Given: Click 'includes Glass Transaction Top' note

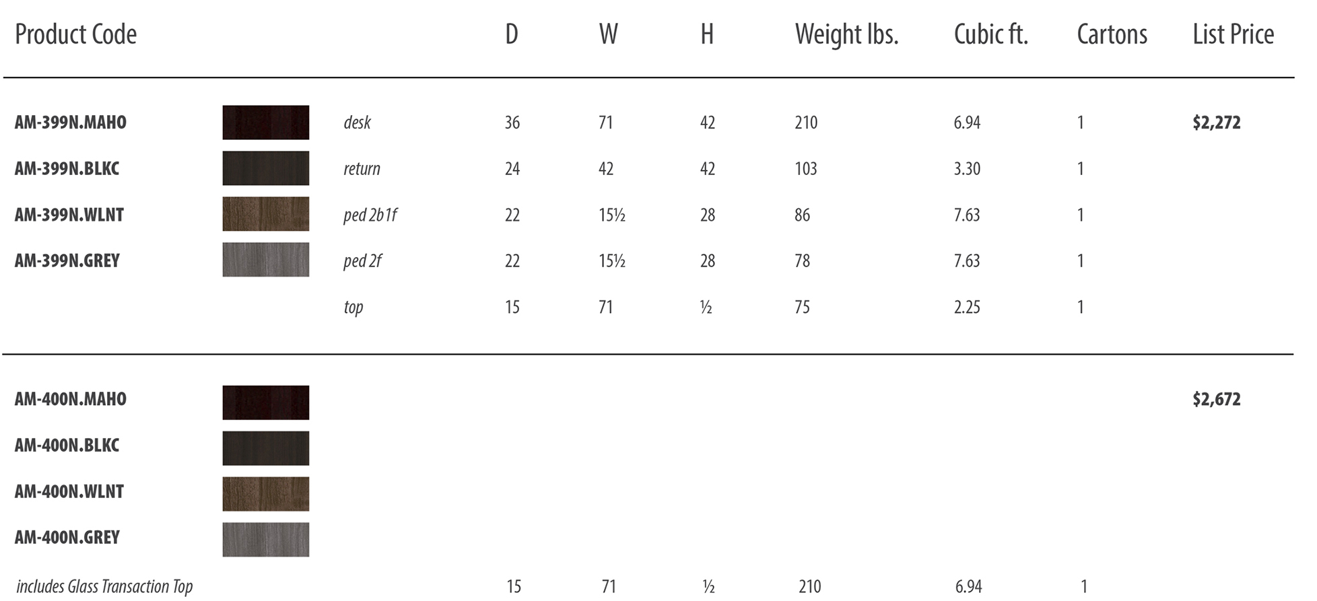Looking at the screenshot, I should click(x=104, y=587).
